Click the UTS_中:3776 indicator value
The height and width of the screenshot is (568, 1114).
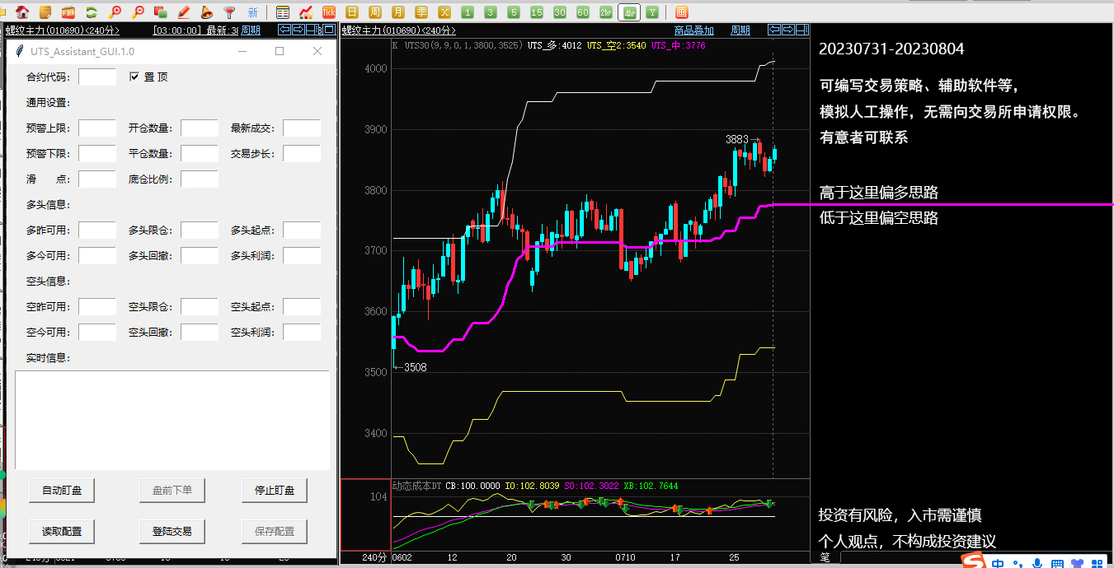click(678, 46)
